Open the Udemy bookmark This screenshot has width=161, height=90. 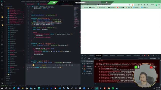145,7
